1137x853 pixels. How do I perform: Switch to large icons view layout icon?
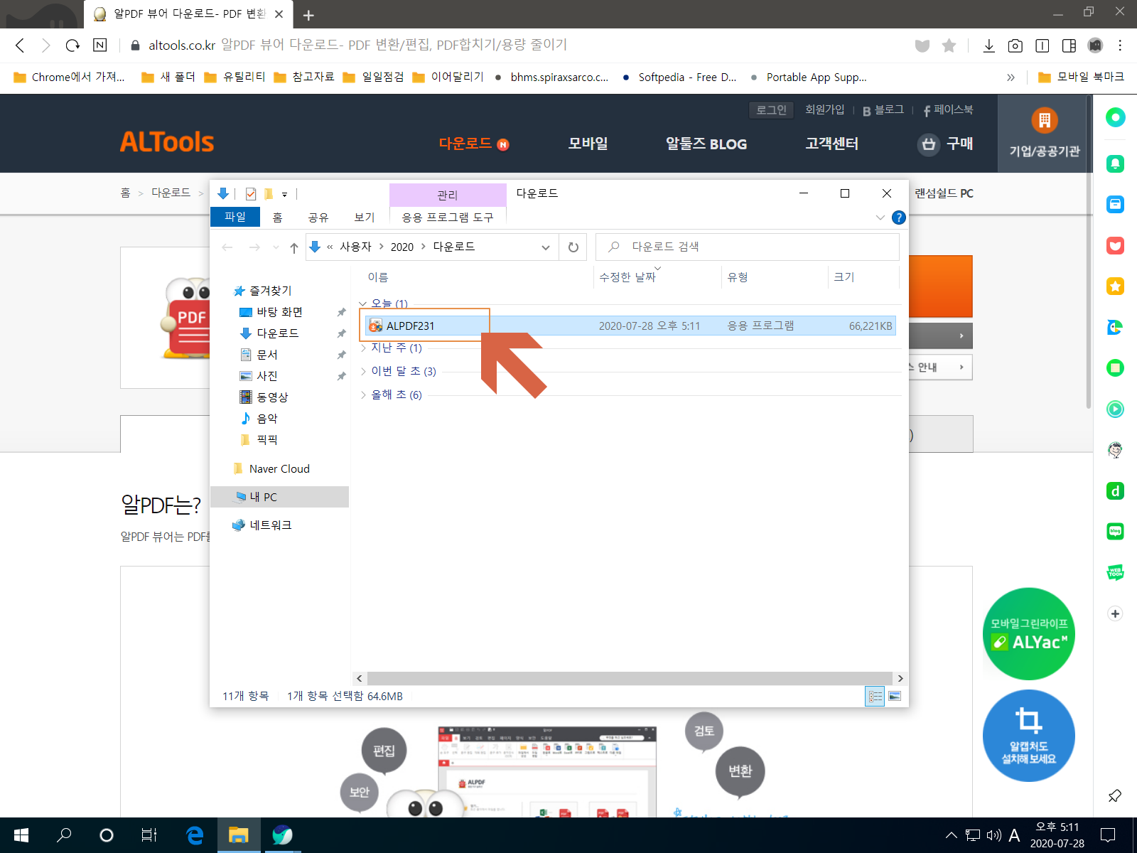pos(895,696)
